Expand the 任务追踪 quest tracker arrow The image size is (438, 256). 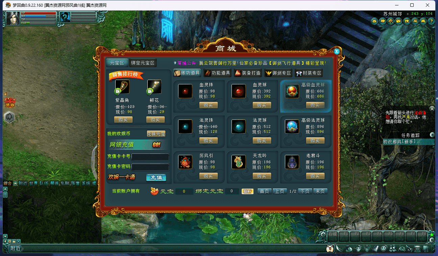432,135
